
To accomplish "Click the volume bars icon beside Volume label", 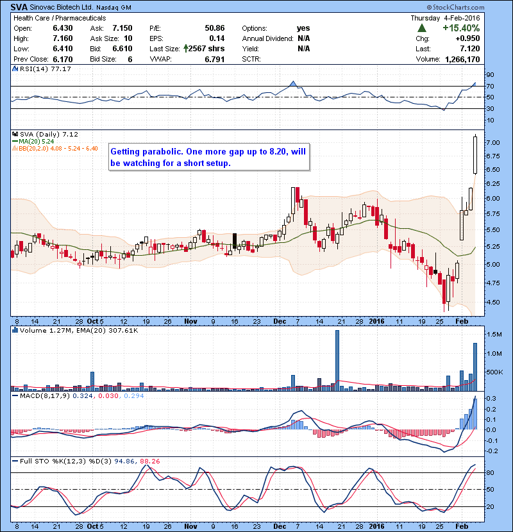I will [x=15, y=330].
